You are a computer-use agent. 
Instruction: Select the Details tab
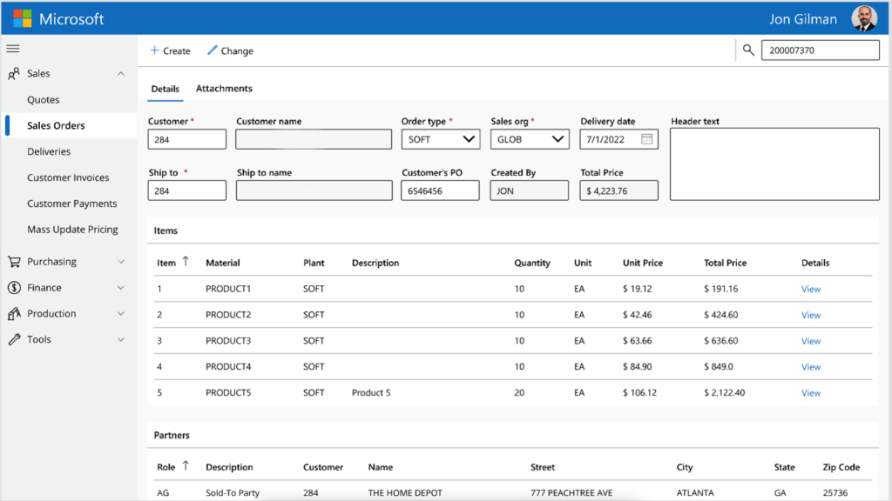click(x=165, y=88)
